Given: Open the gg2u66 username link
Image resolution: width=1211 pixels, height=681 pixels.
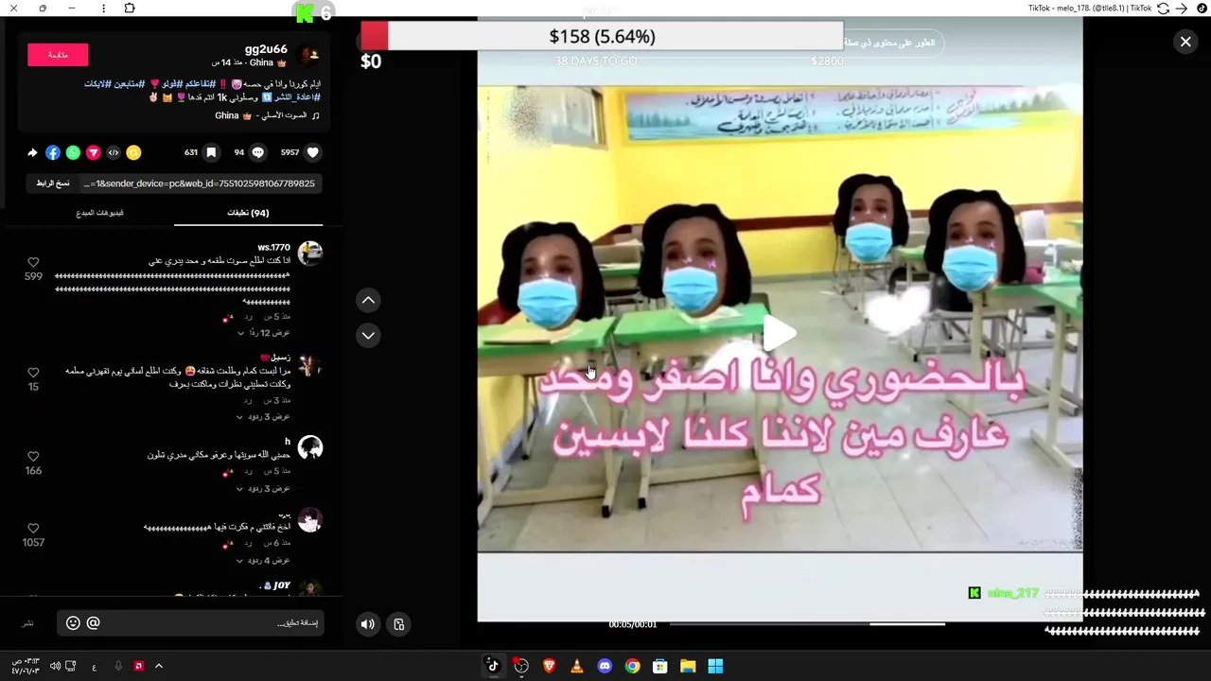Looking at the screenshot, I should click(x=266, y=48).
